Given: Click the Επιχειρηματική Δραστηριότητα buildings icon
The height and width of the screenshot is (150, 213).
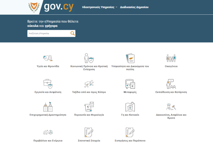Looking at the screenshot, I should [x=48, y=107].
